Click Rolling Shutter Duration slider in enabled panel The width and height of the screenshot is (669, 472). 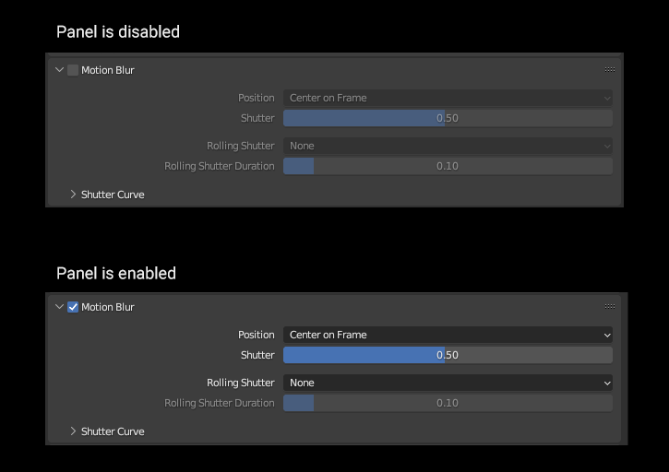tap(448, 403)
